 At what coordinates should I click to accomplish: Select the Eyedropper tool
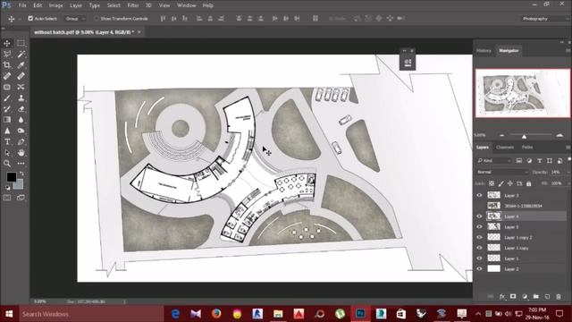(21, 65)
